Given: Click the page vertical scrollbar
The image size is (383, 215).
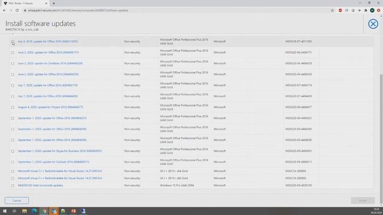Looking at the screenshot, I should tap(381, 139).
